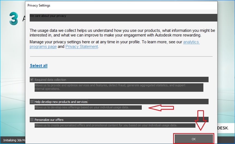
Task: Click the Privacy Settings dialog title
Action: coord(39,5)
